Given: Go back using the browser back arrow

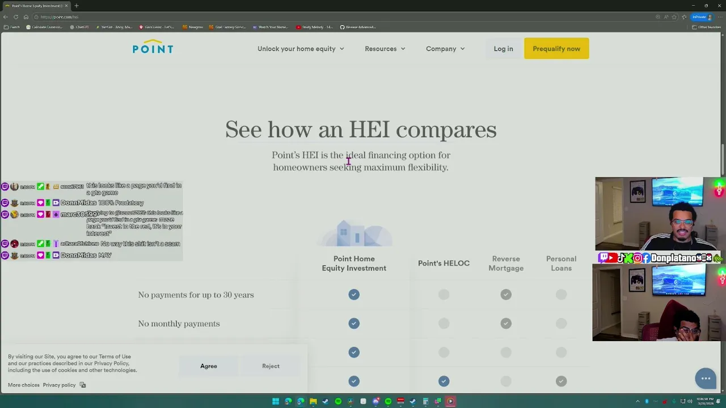Looking at the screenshot, I should 6,17.
